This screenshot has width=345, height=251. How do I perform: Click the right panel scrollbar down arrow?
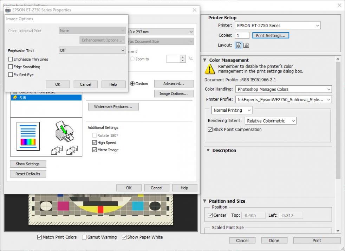(x=338, y=230)
